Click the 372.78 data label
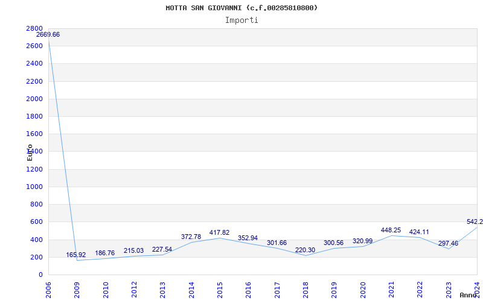483x301 pixels. point(191,237)
